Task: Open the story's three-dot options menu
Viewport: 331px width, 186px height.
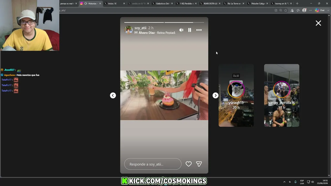Action: [199, 30]
